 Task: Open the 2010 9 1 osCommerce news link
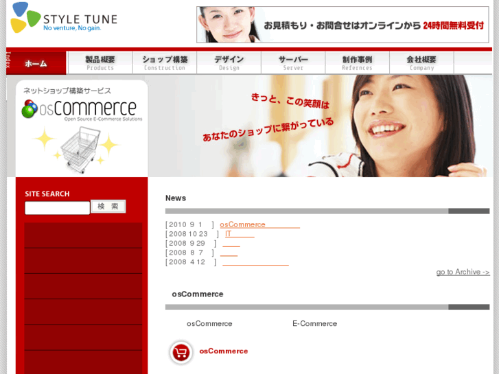click(x=259, y=224)
